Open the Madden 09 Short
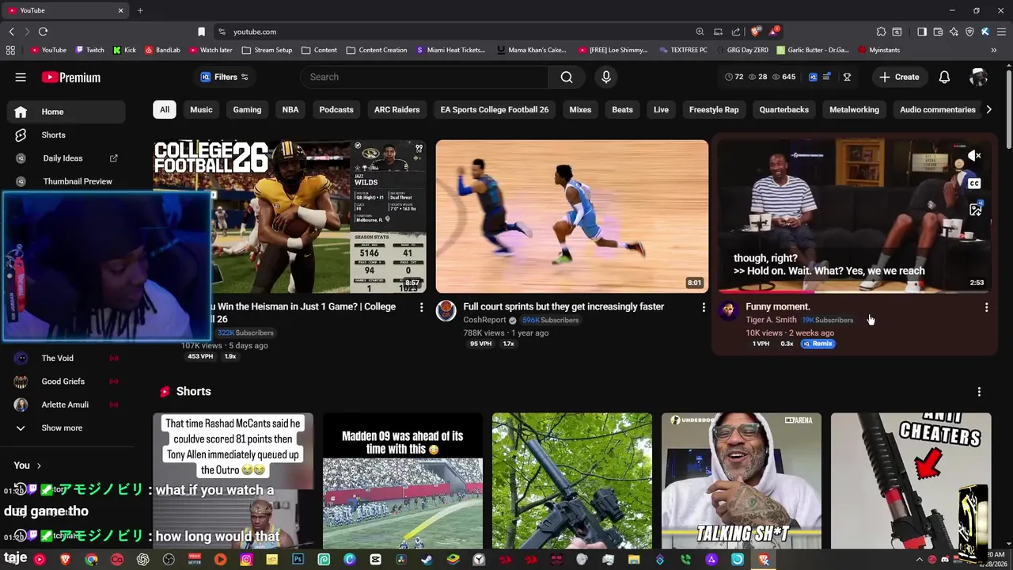The width and height of the screenshot is (1013, 570). tap(403, 481)
